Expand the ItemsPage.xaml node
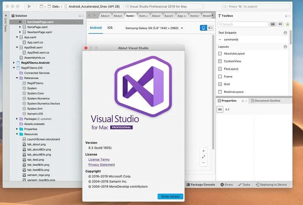 point(20,27)
